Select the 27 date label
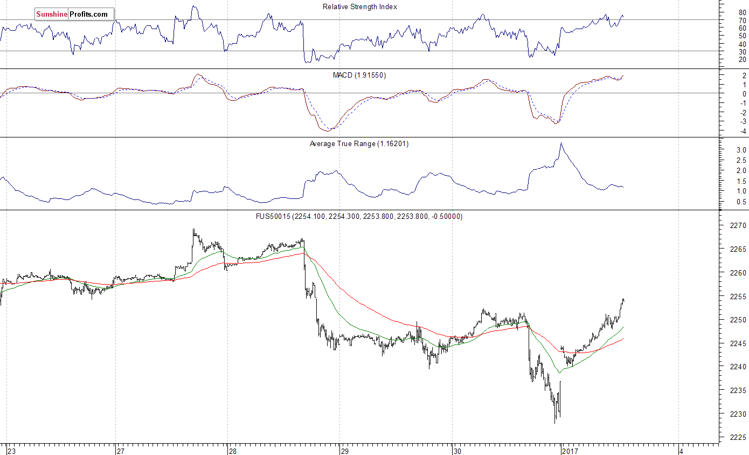Image resolution: width=749 pixels, height=455 pixels. [x=122, y=451]
